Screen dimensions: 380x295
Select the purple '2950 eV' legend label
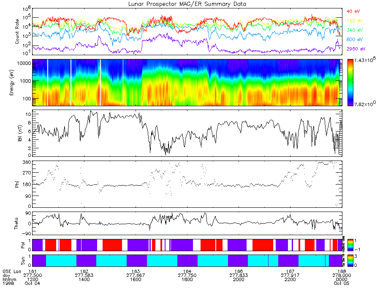point(356,49)
